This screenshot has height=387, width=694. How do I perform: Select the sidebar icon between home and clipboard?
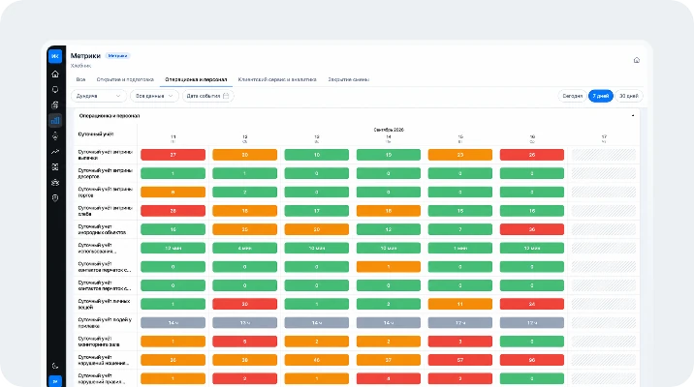tap(55, 89)
